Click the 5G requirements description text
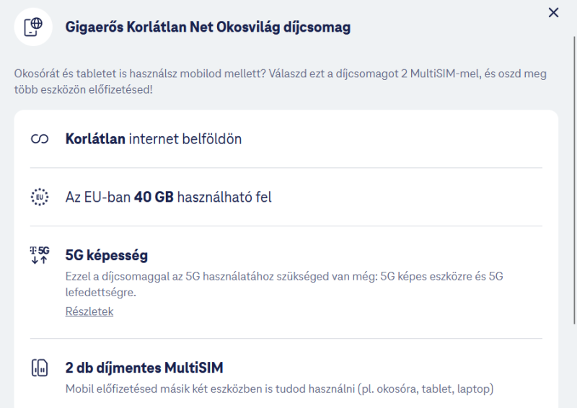Screen dimensions: 577x408 tap(284, 284)
